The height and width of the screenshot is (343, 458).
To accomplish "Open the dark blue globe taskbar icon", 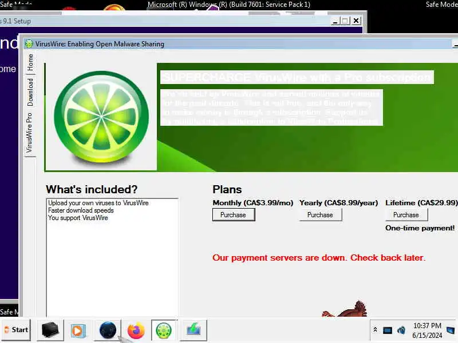I will [x=108, y=330].
